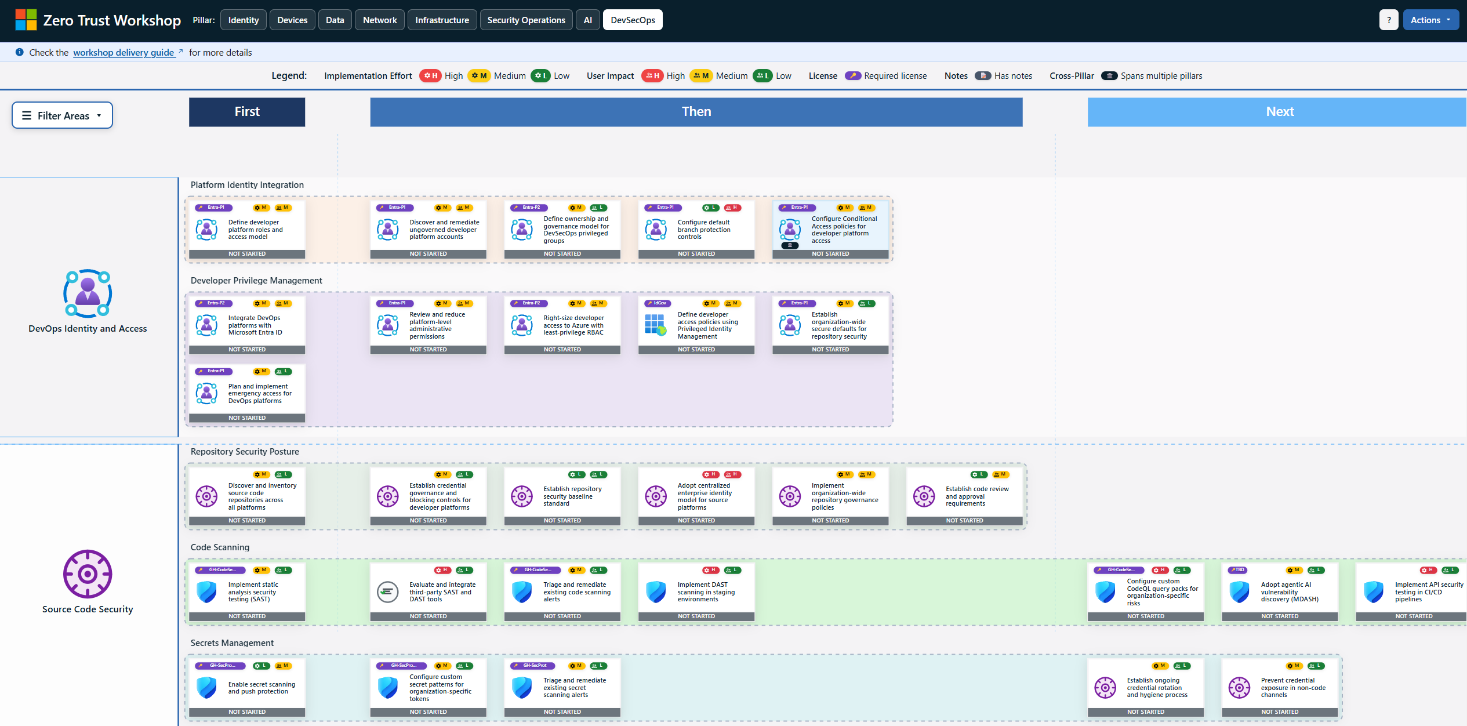The image size is (1467, 726).
Task: Click icon on Define developer platform roles card
Action: pyautogui.click(x=207, y=230)
